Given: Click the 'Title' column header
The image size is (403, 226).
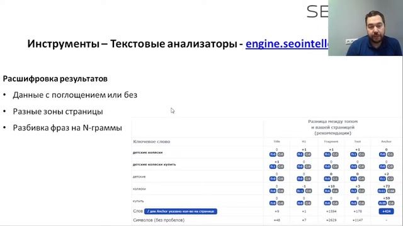Looking at the screenshot, I should pyautogui.click(x=276, y=141).
